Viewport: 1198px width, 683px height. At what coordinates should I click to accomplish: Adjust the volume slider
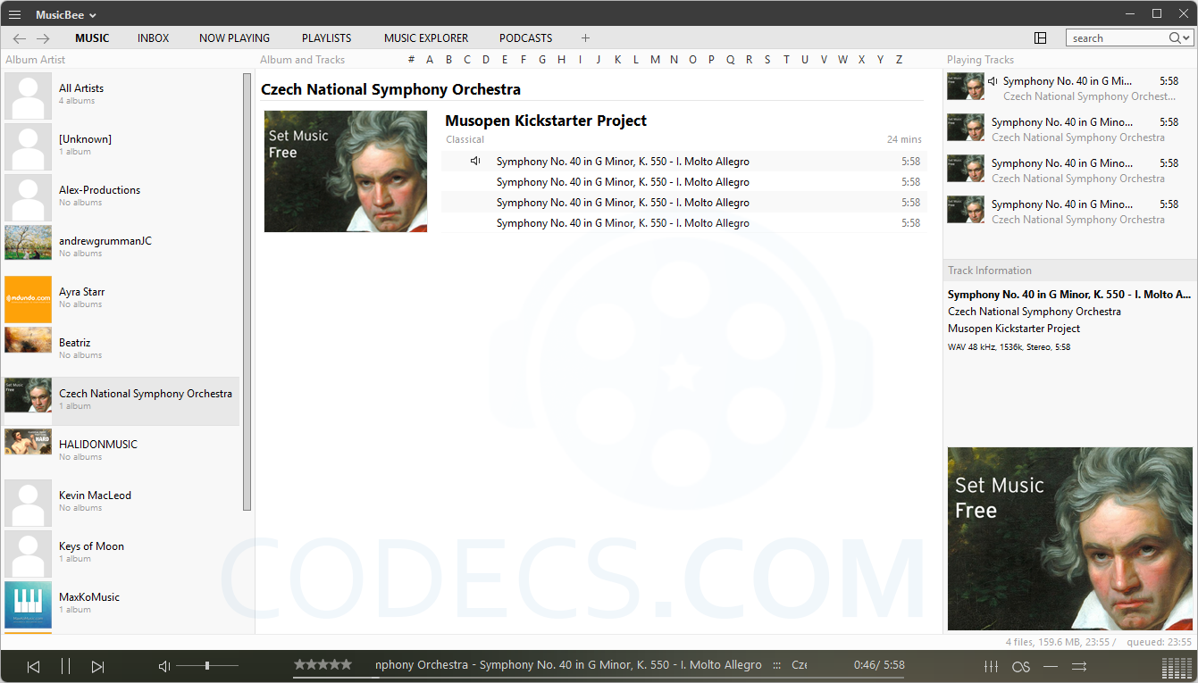point(207,666)
